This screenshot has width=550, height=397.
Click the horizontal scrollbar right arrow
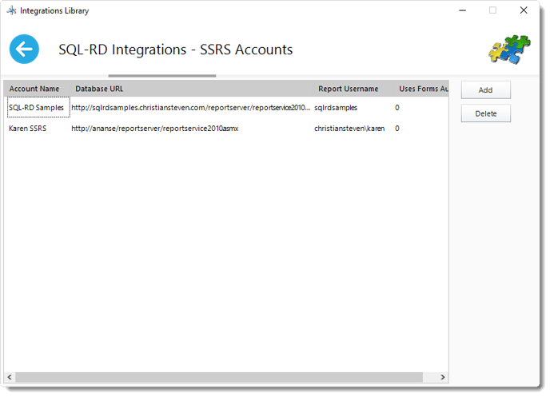(443, 377)
